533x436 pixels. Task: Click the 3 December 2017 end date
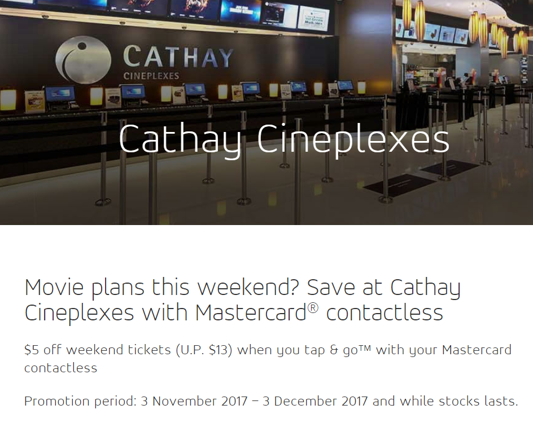(x=315, y=402)
